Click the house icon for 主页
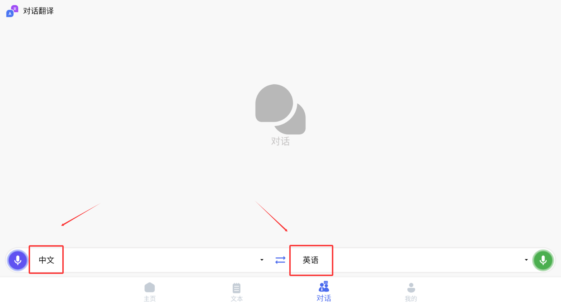This screenshot has width=561, height=304. coord(150,288)
